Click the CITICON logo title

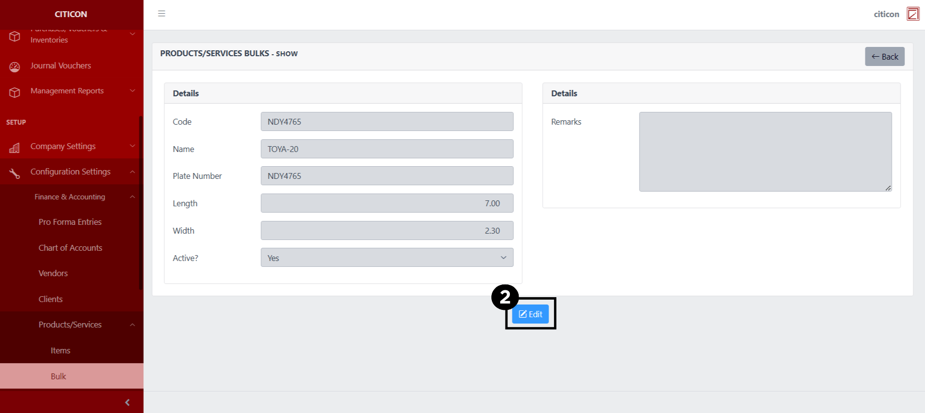[71, 14]
